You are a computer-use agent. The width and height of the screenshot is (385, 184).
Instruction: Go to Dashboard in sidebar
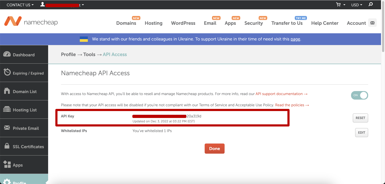(24, 54)
